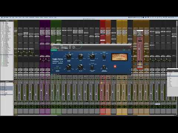Image resolution: width=178 pixels, height=133 pixels.
Task: Click the fader on the red channel strip
Action: [102, 91]
